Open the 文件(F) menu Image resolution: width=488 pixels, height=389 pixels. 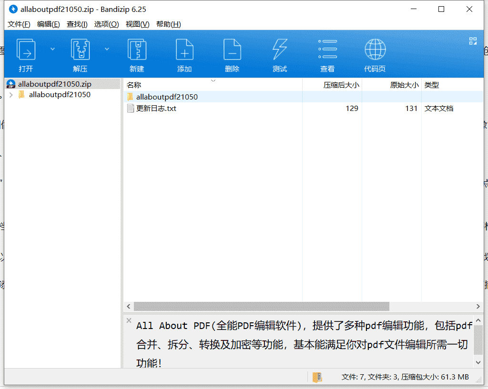[x=19, y=24]
